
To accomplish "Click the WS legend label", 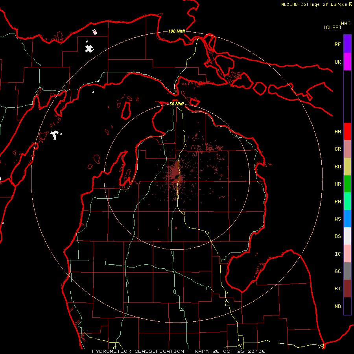I will pyautogui.click(x=337, y=219).
